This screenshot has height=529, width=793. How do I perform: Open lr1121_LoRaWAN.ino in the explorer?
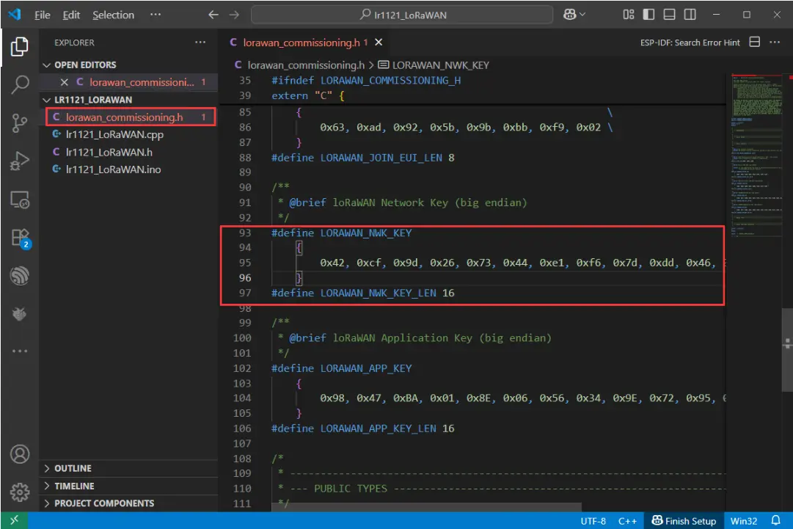click(113, 169)
